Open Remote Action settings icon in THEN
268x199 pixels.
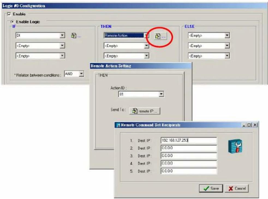(x=160, y=36)
